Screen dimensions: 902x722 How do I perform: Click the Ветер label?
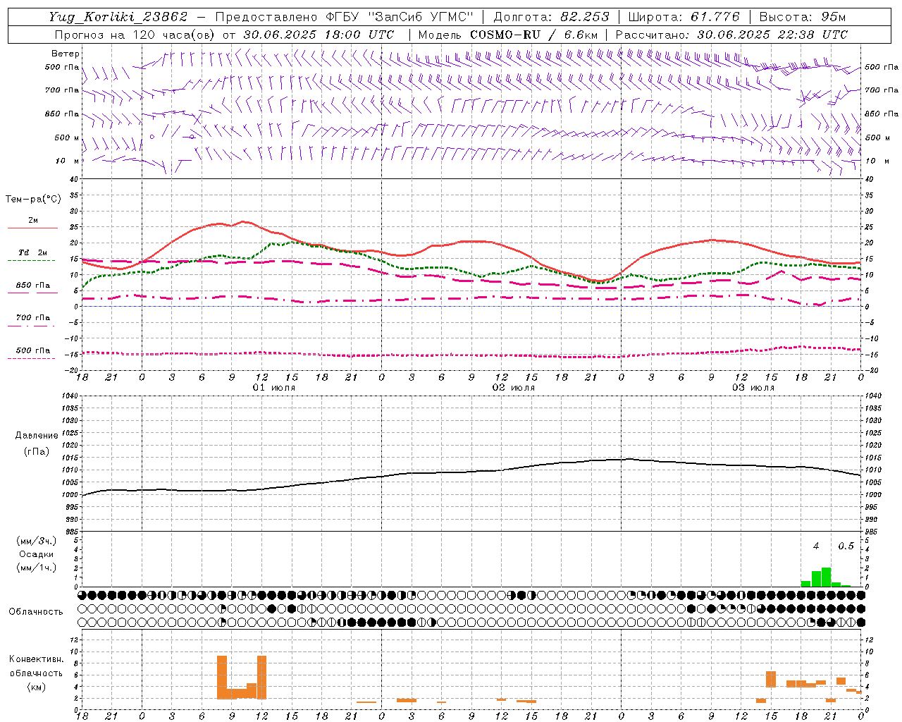click(x=66, y=54)
